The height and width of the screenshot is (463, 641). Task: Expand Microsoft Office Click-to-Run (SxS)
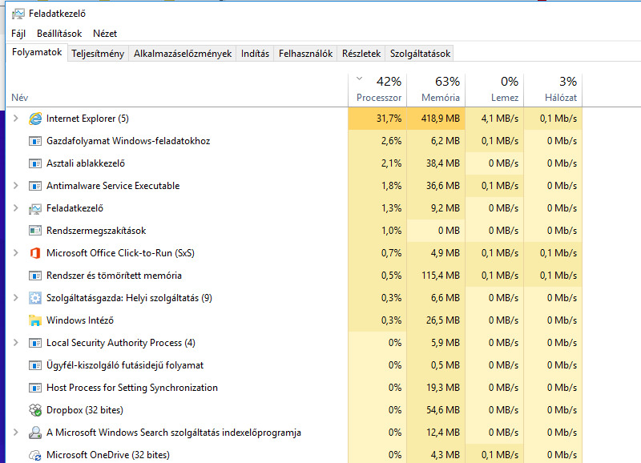pyautogui.click(x=16, y=253)
